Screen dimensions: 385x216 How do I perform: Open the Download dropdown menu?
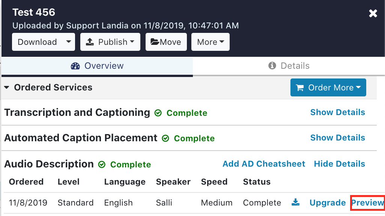tap(43, 42)
